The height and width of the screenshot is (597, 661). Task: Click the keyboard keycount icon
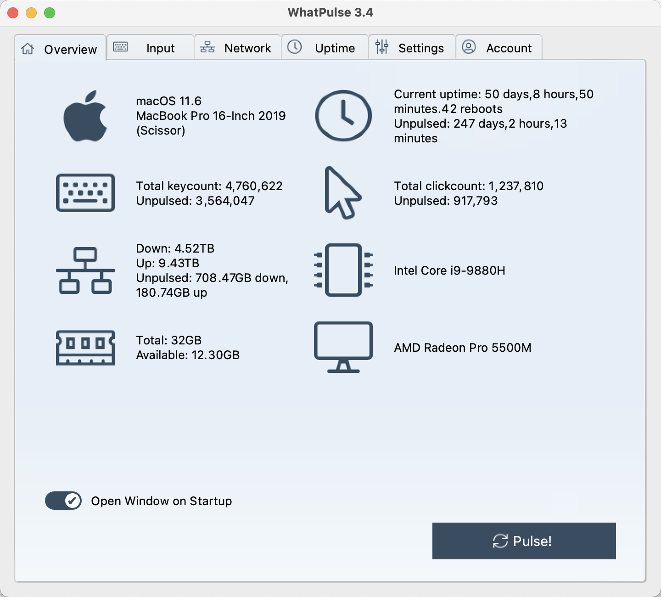85,193
